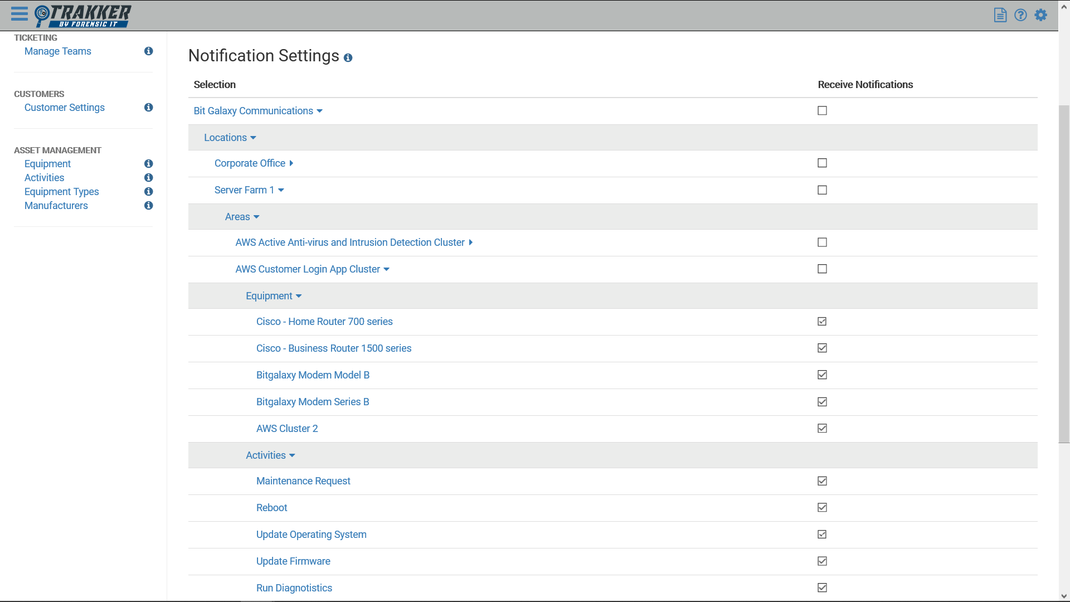Click info icon beside Customer Settings
Viewport: 1070px width, 602px height.
point(148,108)
